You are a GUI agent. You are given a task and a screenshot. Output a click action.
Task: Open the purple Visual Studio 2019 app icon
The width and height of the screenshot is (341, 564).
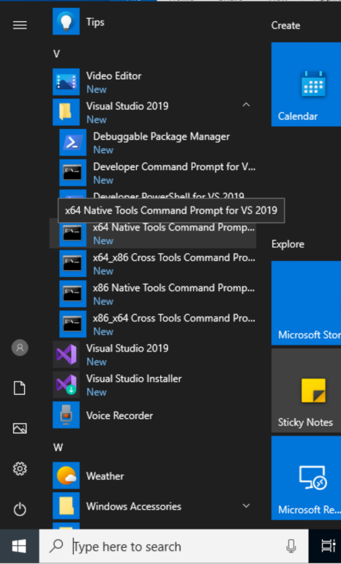point(66,355)
